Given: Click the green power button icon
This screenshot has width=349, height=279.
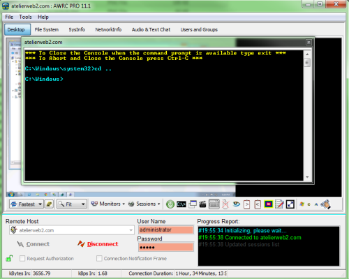Looking at the screenshot, I should (x=170, y=204).
